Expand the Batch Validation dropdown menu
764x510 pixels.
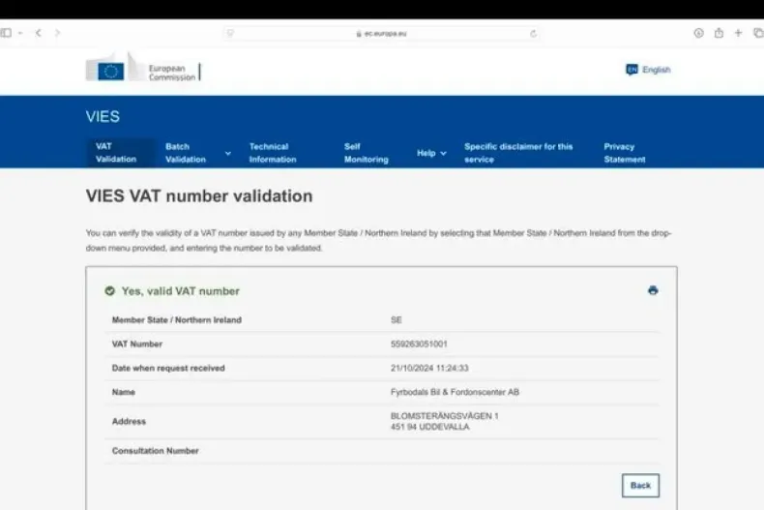point(228,153)
